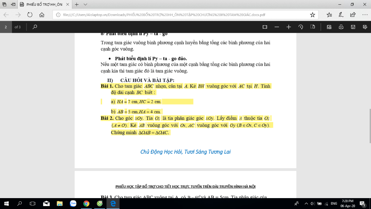Image resolution: width=371 pixels, height=209 pixels.
Task: Click the slogan Chủ Động Học Hỏi, Tươi Sáng Tương Lai
Action: pyautogui.click(x=185, y=152)
